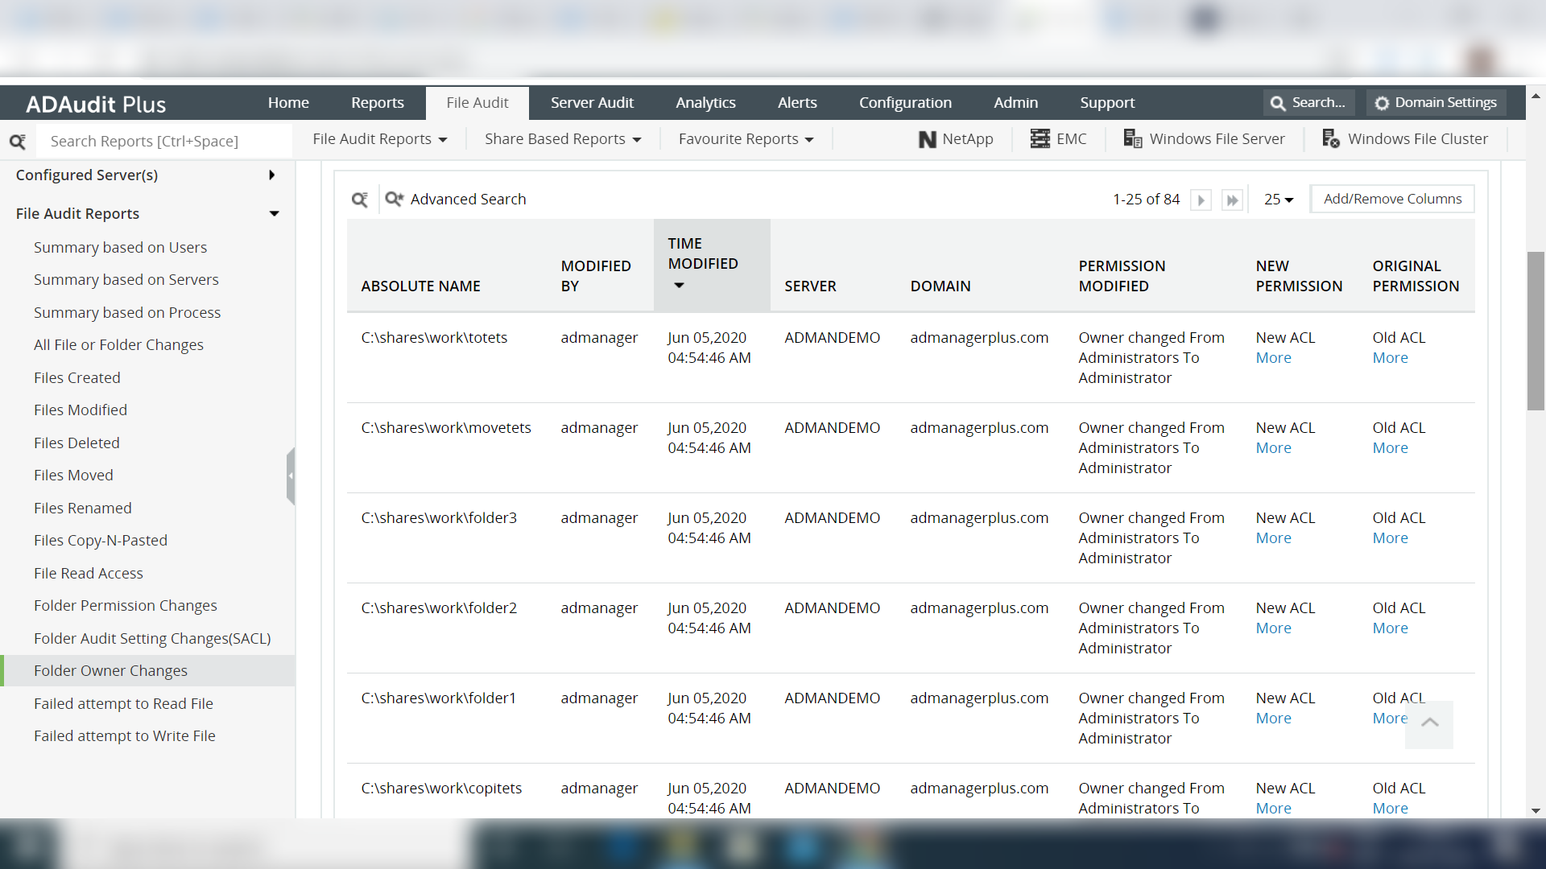
Task: Open Windows File Server icon
Action: [1132, 139]
